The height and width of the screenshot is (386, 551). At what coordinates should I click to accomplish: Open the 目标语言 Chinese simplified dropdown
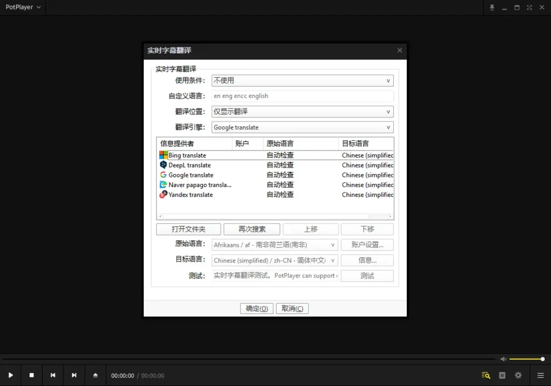tap(275, 260)
